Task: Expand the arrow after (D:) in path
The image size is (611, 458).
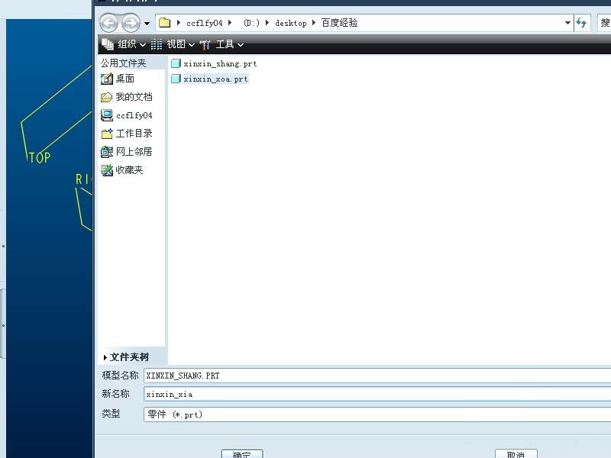Action: point(267,23)
